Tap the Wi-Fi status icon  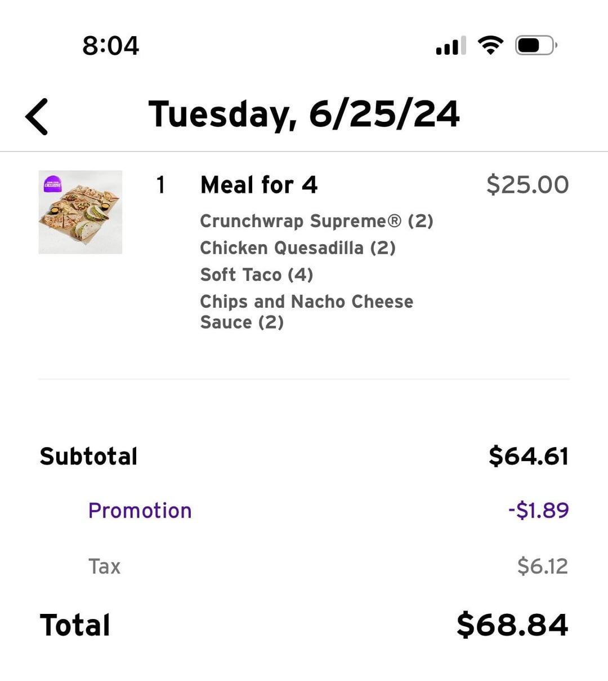pyautogui.click(x=490, y=45)
